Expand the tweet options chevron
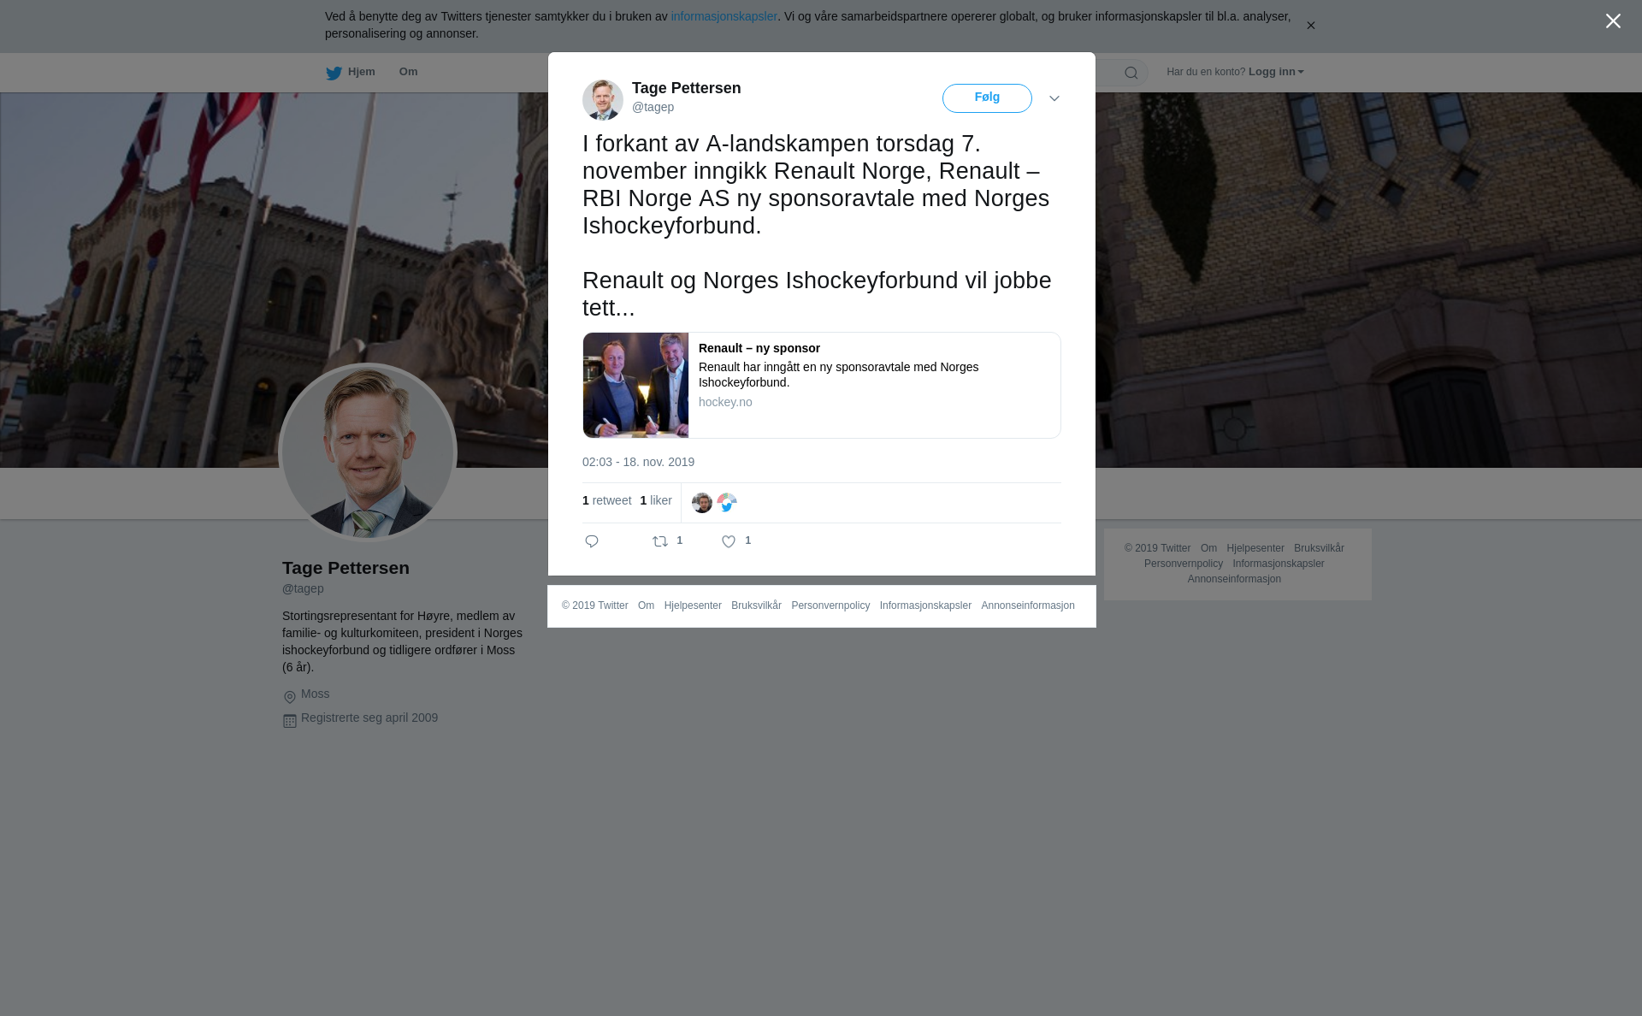1642x1016 pixels. pyautogui.click(x=1054, y=98)
